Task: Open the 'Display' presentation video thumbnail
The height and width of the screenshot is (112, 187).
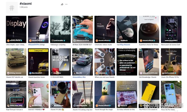Action: coord(16,29)
